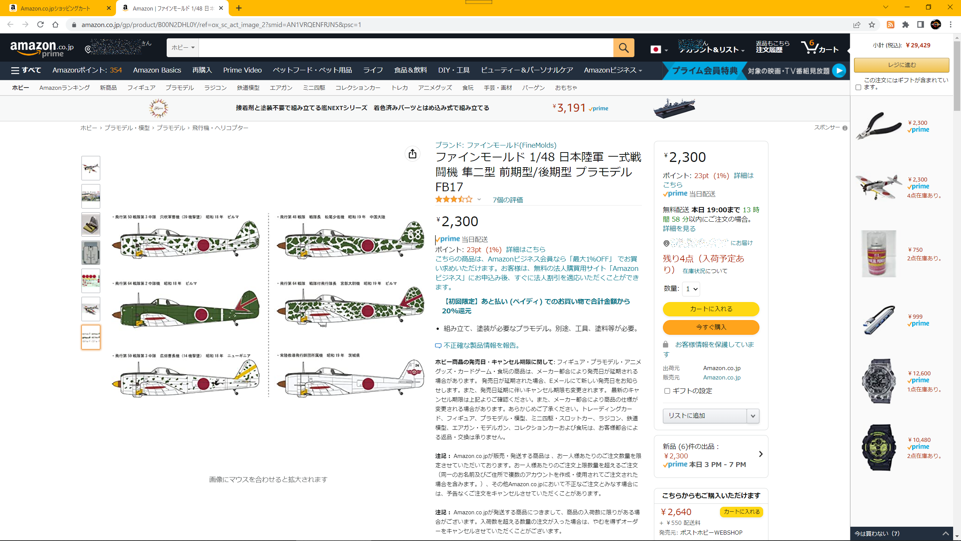Viewport: 961px width, 541px height.
Task: Expand the star rating breakdown chevron
Action: [479, 199]
